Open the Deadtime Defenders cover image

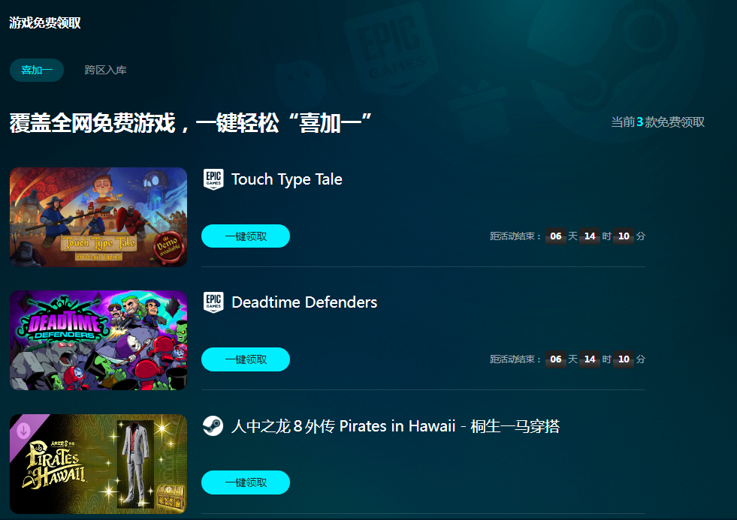(98, 340)
